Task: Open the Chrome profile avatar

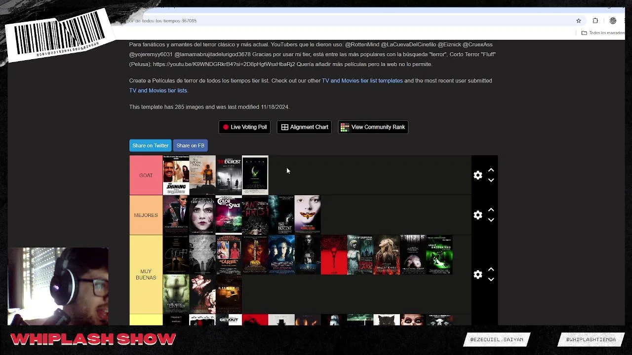Action: coord(613,21)
